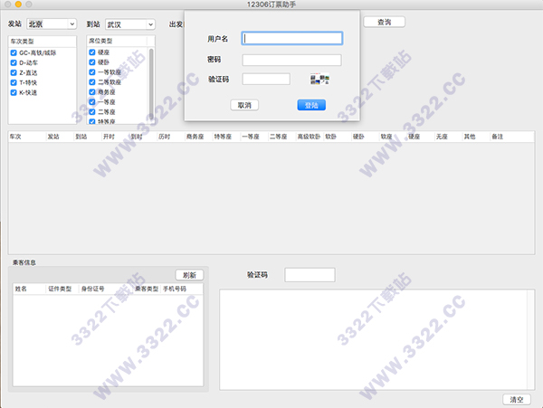Toggle K-快速 train type checkbox
The width and height of the screenshot is (543, 408).
click(x=14, y=92)
